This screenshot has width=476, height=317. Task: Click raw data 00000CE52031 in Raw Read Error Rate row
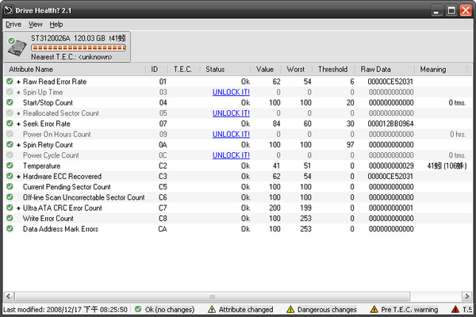pyautogui.click(x=390, y=82)
